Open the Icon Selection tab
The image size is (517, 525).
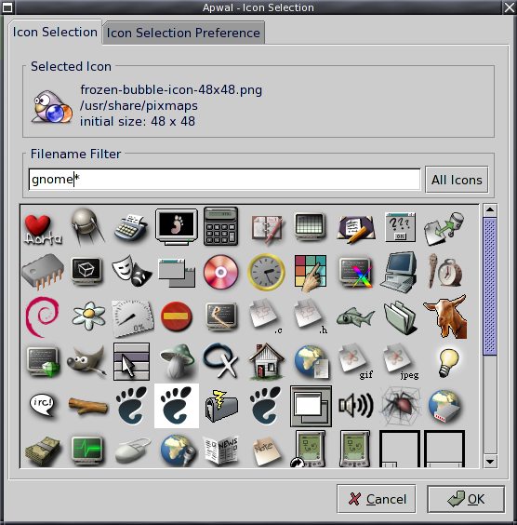55,33
